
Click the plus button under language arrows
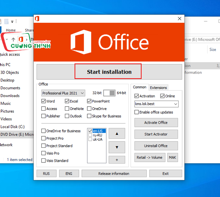click(x=117, y=160)
